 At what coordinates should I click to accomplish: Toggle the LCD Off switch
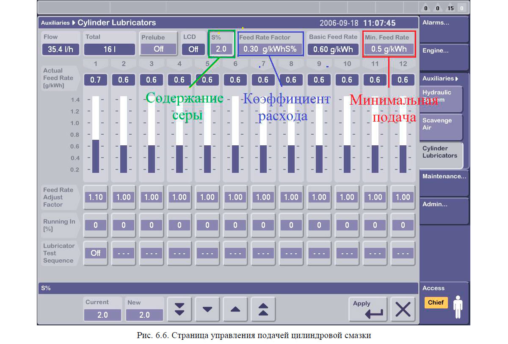coord(193,49)
